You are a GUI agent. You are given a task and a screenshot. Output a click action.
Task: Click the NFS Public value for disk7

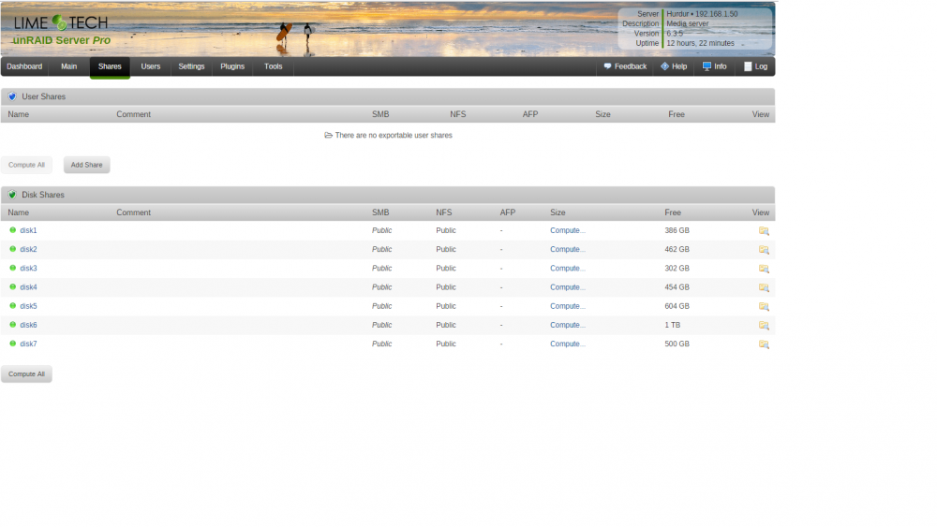(x=446, y=344)
